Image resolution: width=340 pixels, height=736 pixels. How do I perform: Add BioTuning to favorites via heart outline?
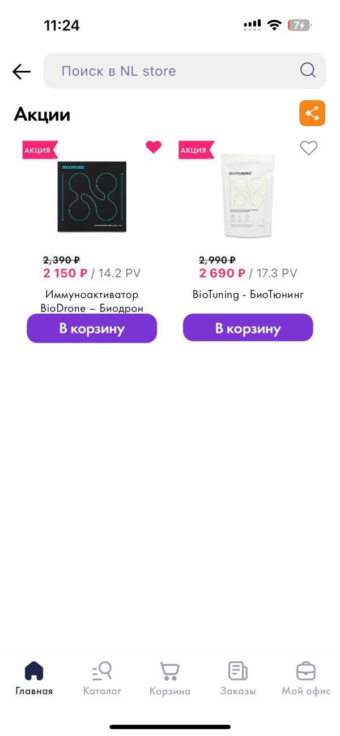(309, 148)
